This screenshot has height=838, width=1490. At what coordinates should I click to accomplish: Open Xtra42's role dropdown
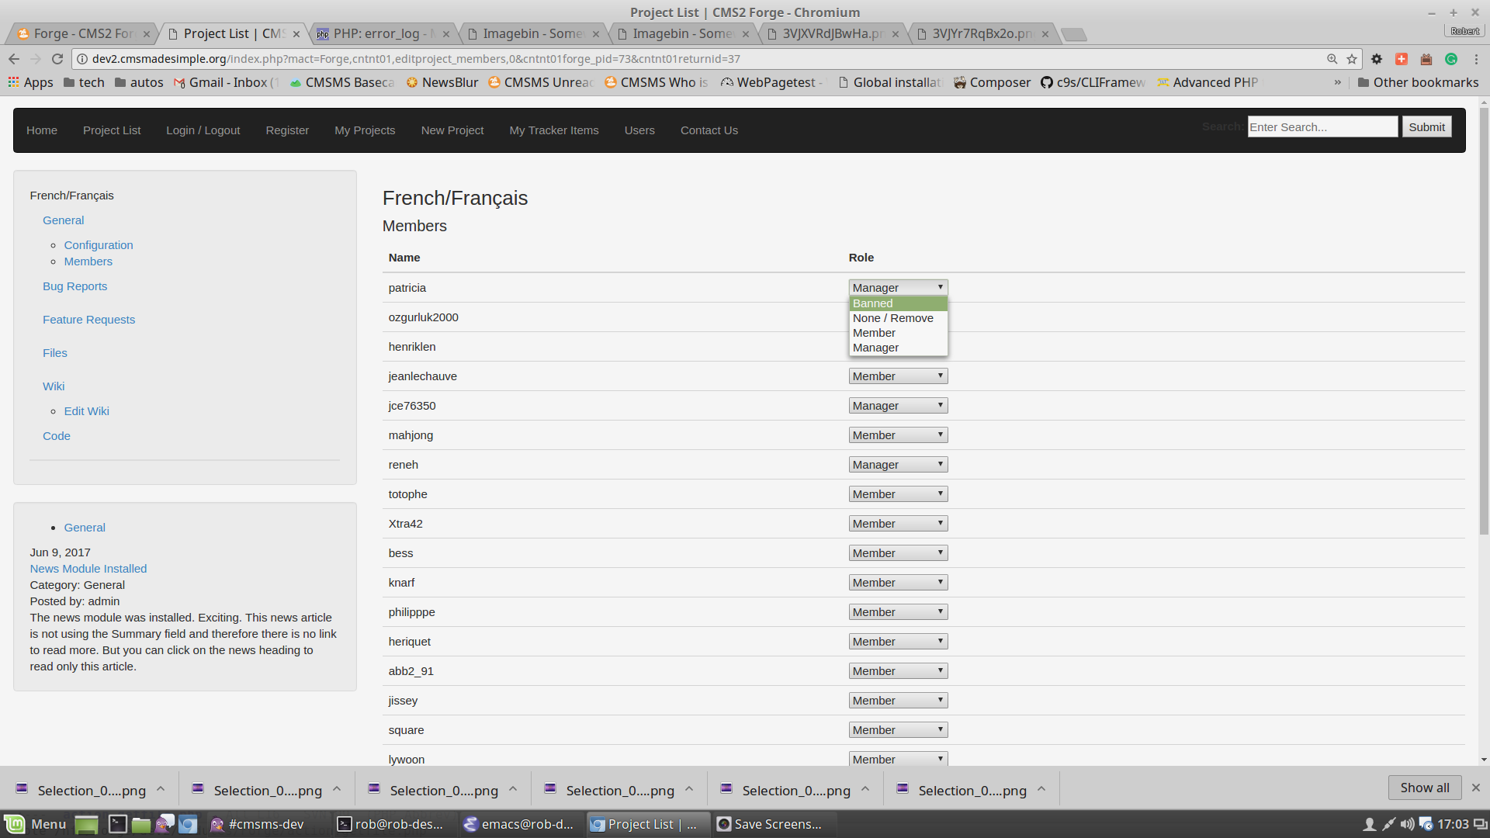click(898, 524)
